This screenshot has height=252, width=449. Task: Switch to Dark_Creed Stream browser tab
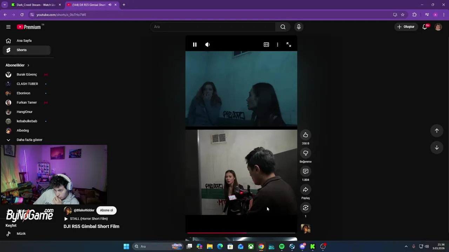pyautogui.click(x=35, y=5)
